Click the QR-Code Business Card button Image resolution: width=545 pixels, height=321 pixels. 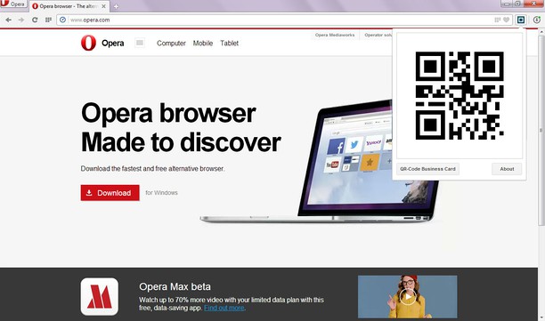tap(427, 169)
